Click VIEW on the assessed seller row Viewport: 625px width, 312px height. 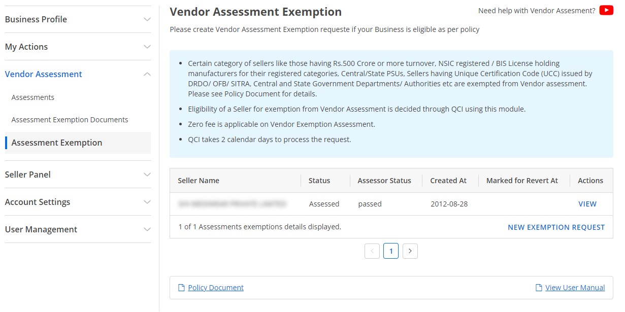(x=587, y=203)
